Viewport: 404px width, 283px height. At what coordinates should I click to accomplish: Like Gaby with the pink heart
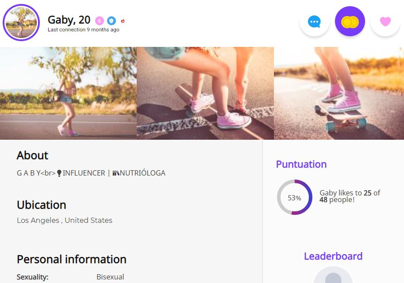tap(385, 21)
